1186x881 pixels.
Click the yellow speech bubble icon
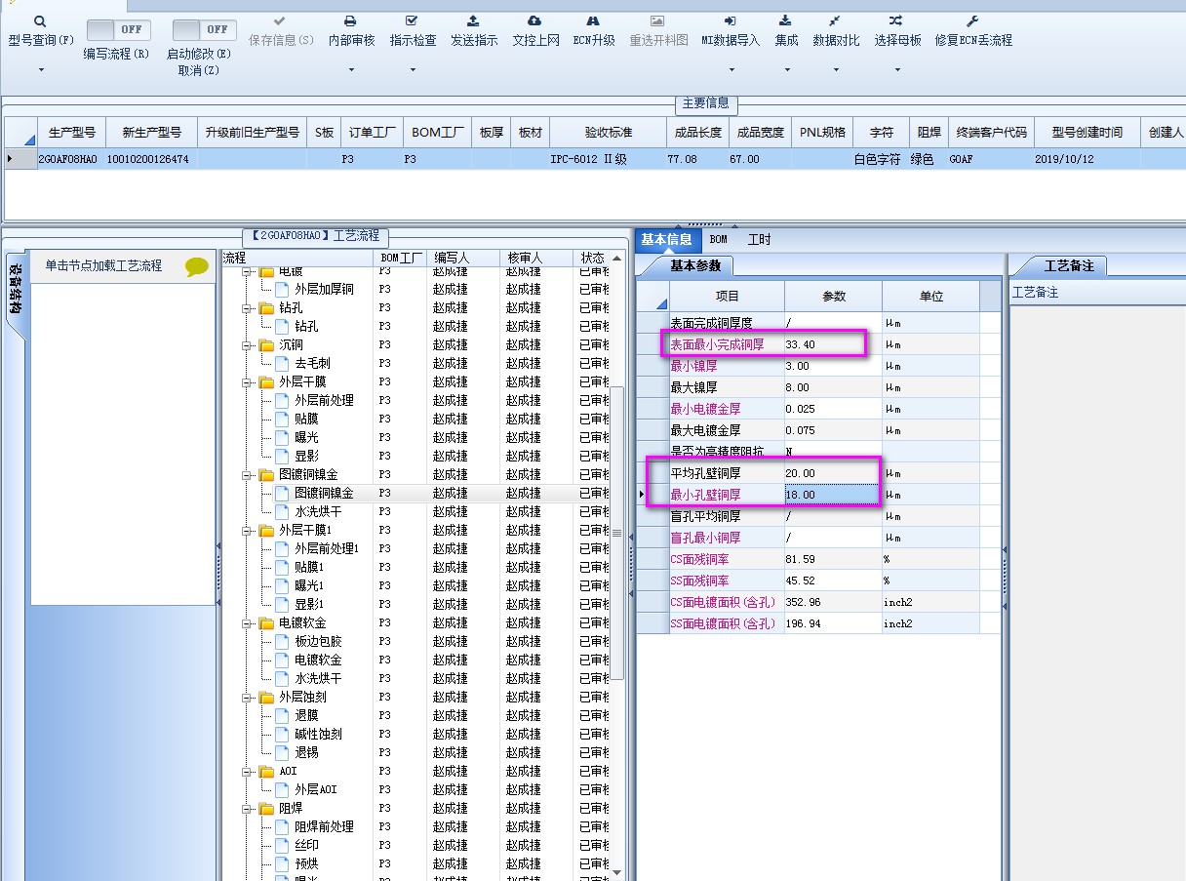(x=197, y=267)
